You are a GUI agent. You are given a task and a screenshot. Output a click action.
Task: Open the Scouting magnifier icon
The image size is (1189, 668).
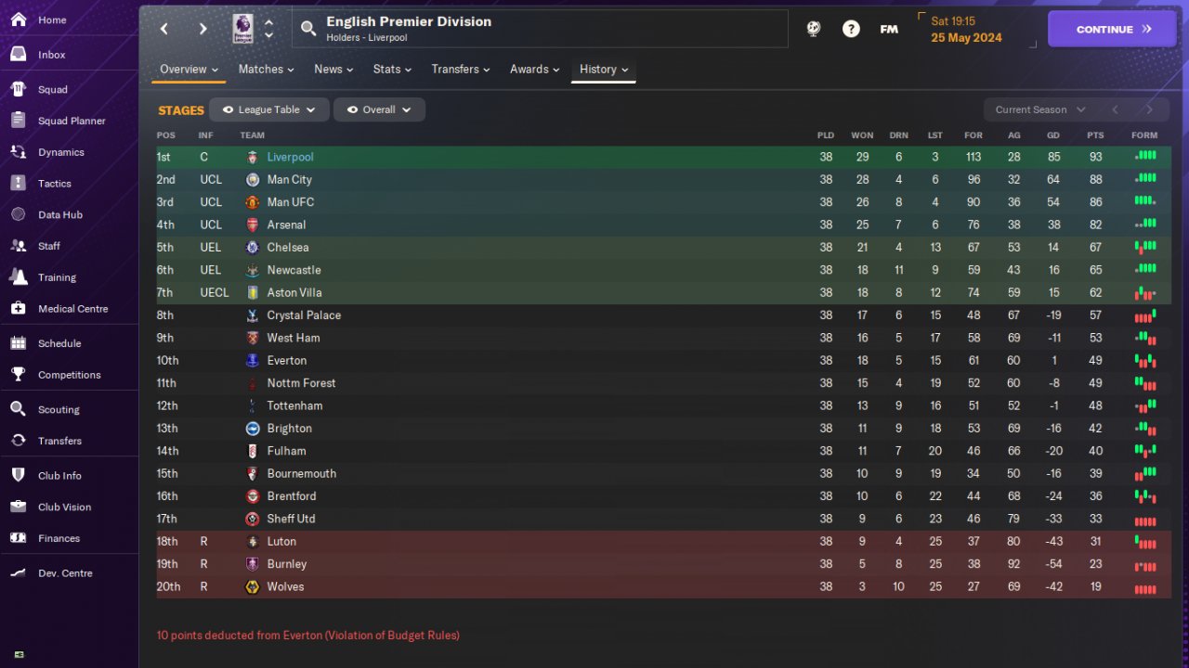[18, 409]
